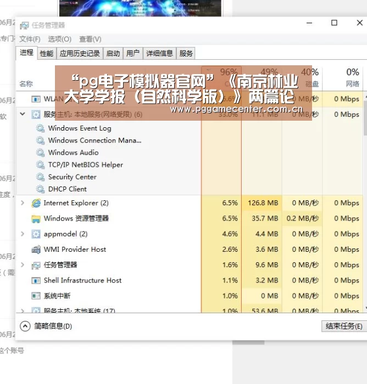Collapse the 服务主机 本地服务 group
The width and height of the screenshot is (367, 384).
[x=23, y=114]
